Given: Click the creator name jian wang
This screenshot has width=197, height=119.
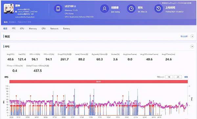Looking at the screenshot, I should [x=116, y=12].
